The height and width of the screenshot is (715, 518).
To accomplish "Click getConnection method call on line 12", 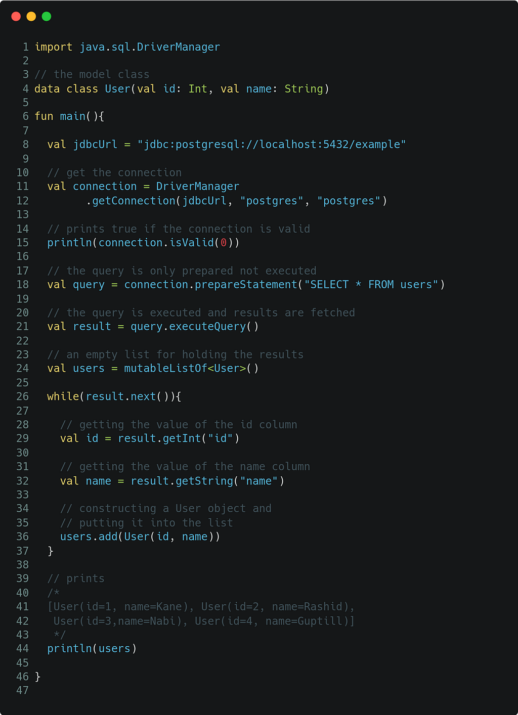I will click(x=134, y=201).
